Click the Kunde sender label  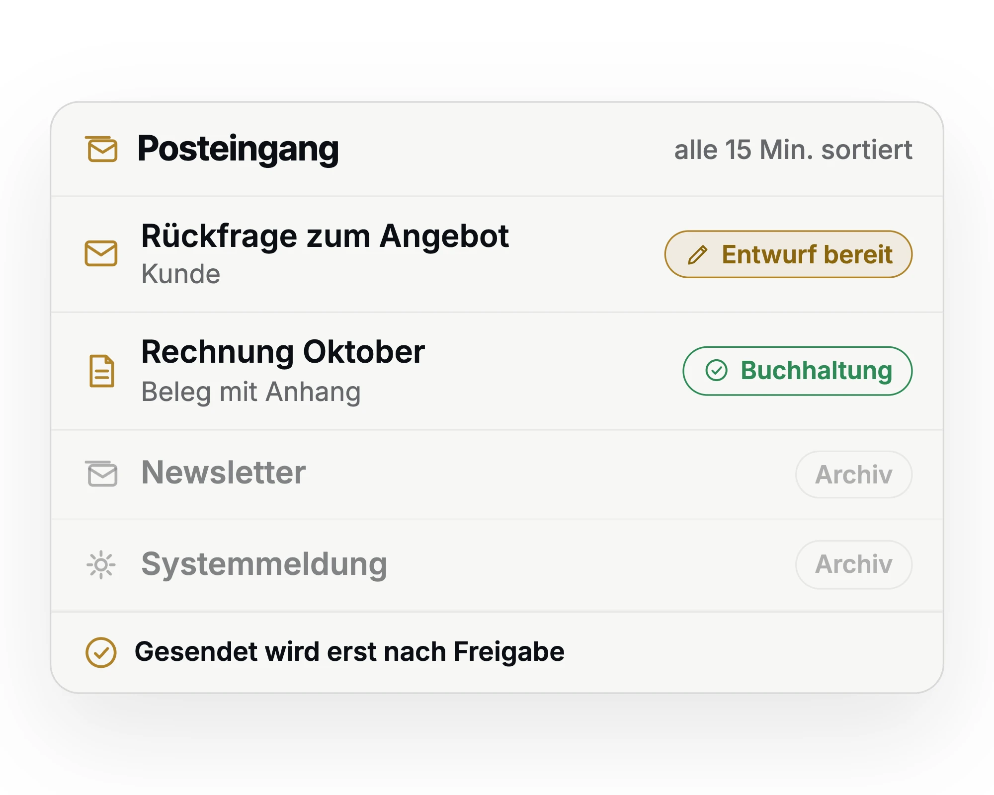(180, 274)
